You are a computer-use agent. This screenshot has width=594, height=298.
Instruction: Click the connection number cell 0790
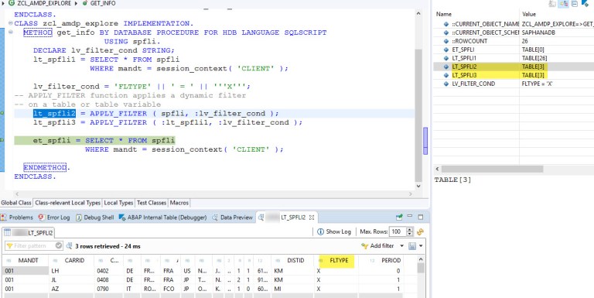pyautogui.click(x=109, y=289)
